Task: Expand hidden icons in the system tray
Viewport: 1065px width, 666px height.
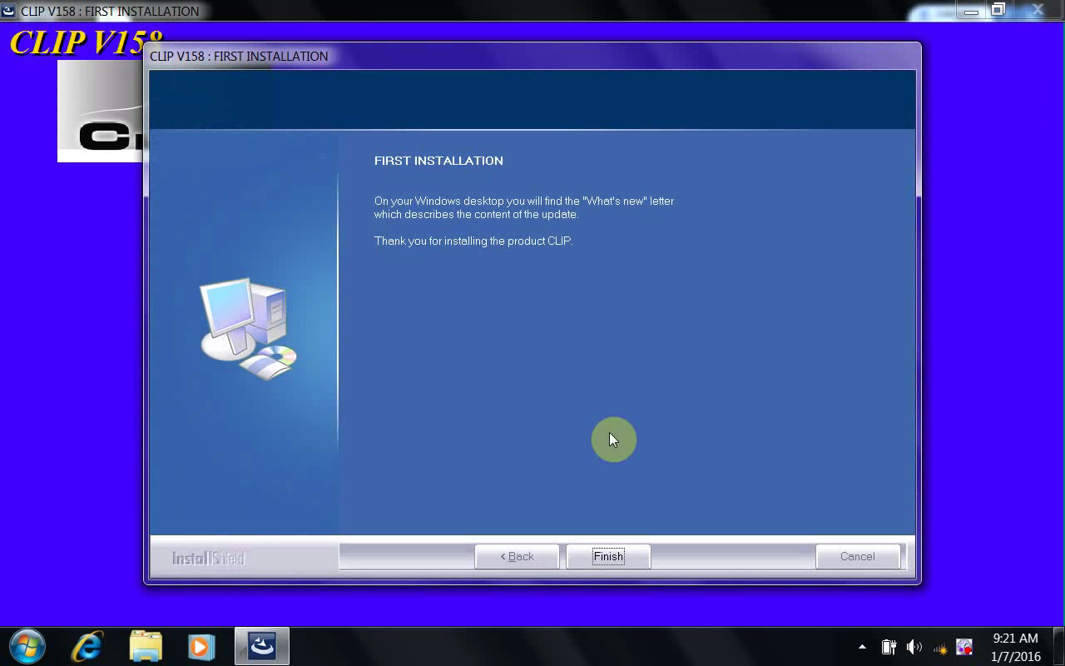Action: (862, 646)
